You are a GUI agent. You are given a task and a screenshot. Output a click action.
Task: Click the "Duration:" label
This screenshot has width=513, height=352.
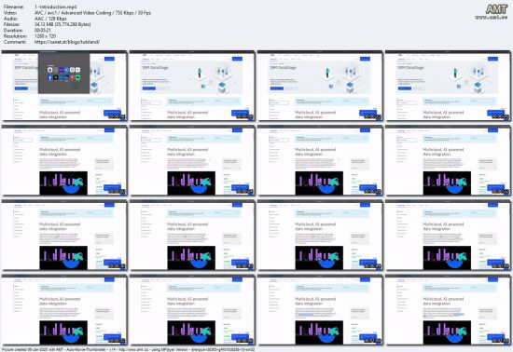point(13,30)
